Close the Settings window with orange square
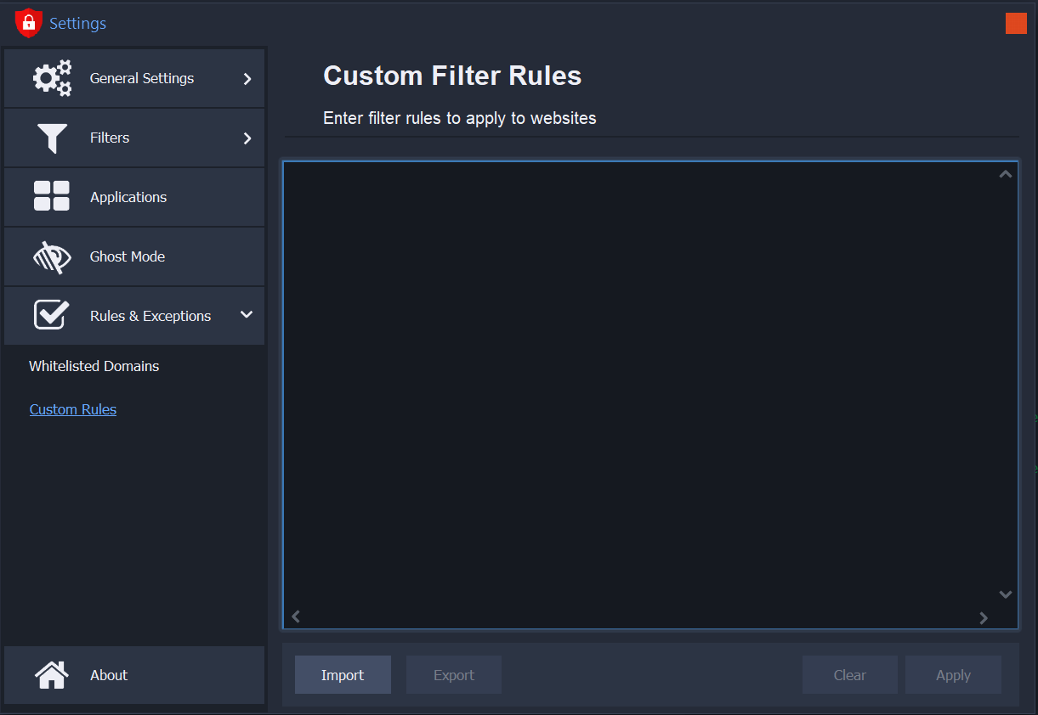Image resolution: width=1038 pixels, height=715 pixels. [x=1016, y=23]
